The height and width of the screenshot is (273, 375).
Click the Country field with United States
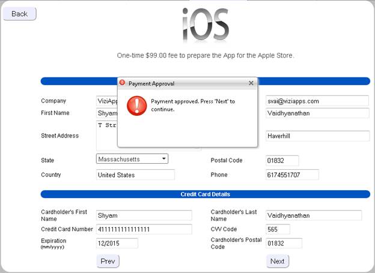(135, 175)
